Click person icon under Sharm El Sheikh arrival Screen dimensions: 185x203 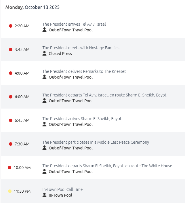[45, 124]
